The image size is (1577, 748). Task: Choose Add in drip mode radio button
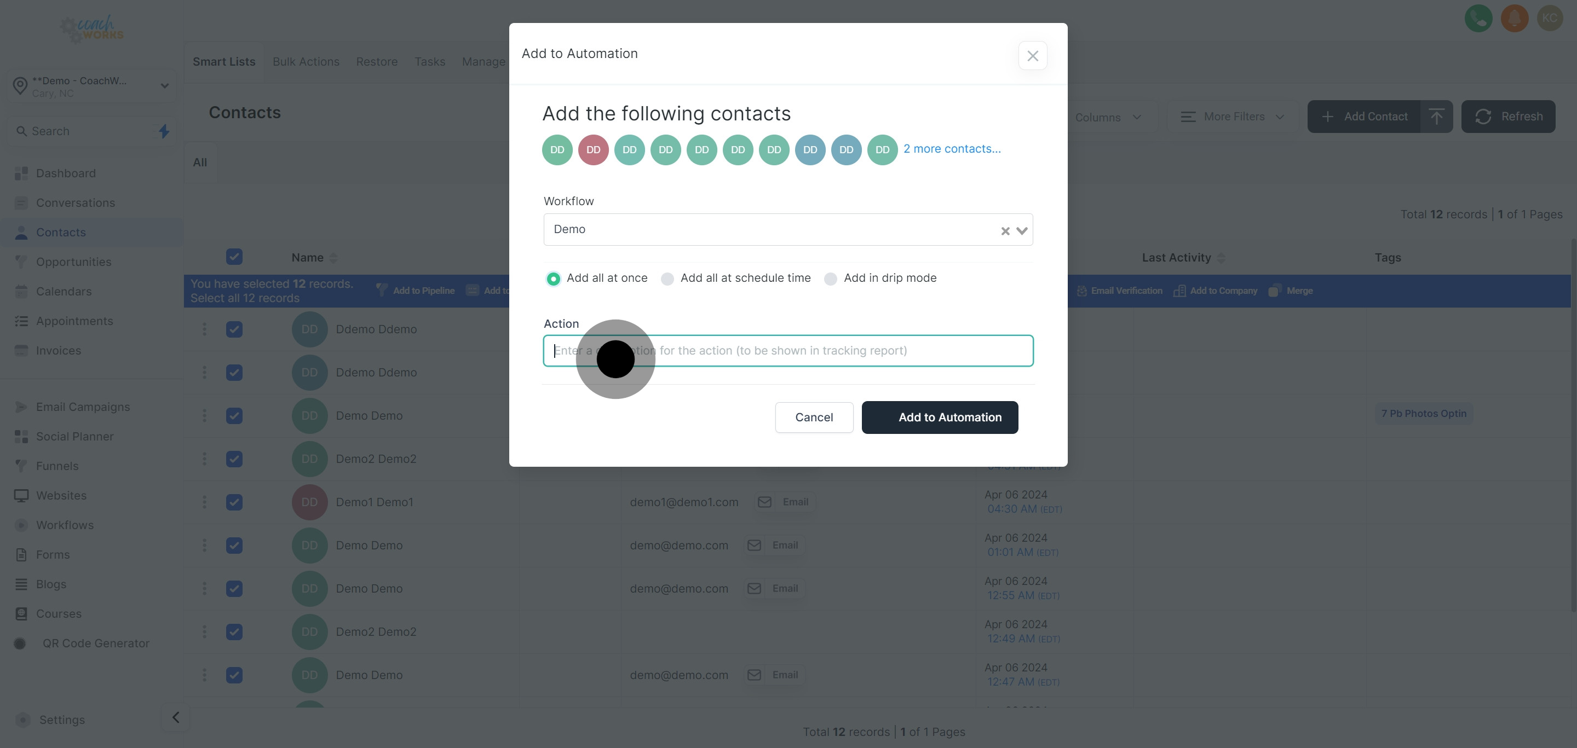[830, 279]
